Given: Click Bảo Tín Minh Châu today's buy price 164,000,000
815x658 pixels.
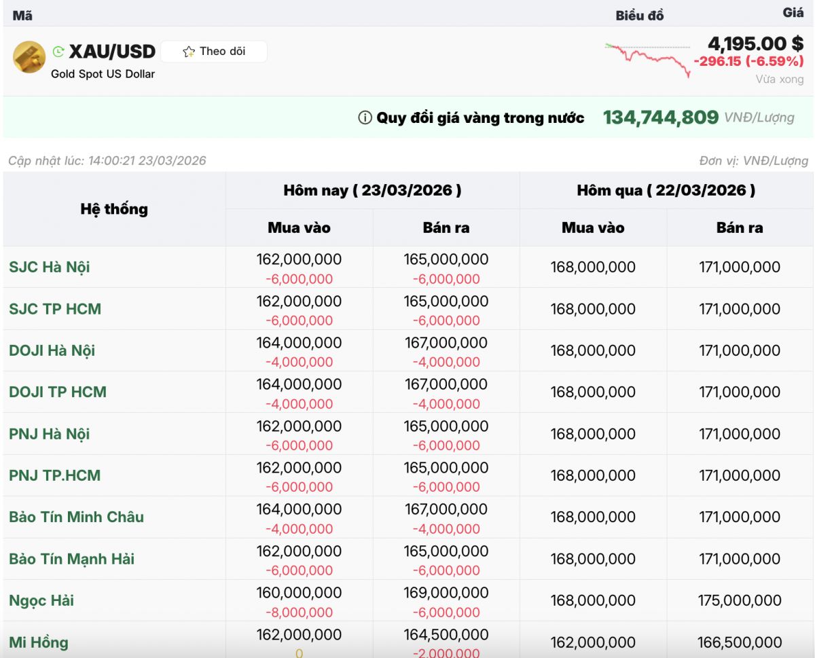Looking at the screenshot, I should coord(299,509).
